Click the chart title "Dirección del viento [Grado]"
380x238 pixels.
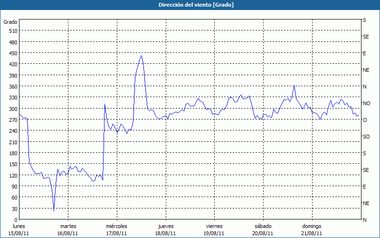[190, 5]
